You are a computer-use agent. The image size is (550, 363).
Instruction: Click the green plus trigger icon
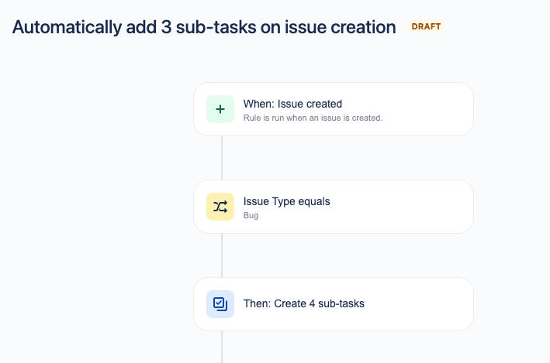(x=220, y=109)
